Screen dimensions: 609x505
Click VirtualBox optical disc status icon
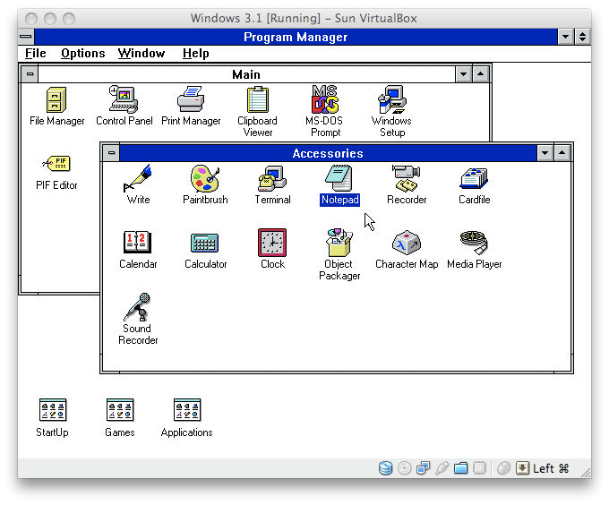point(404,468)
